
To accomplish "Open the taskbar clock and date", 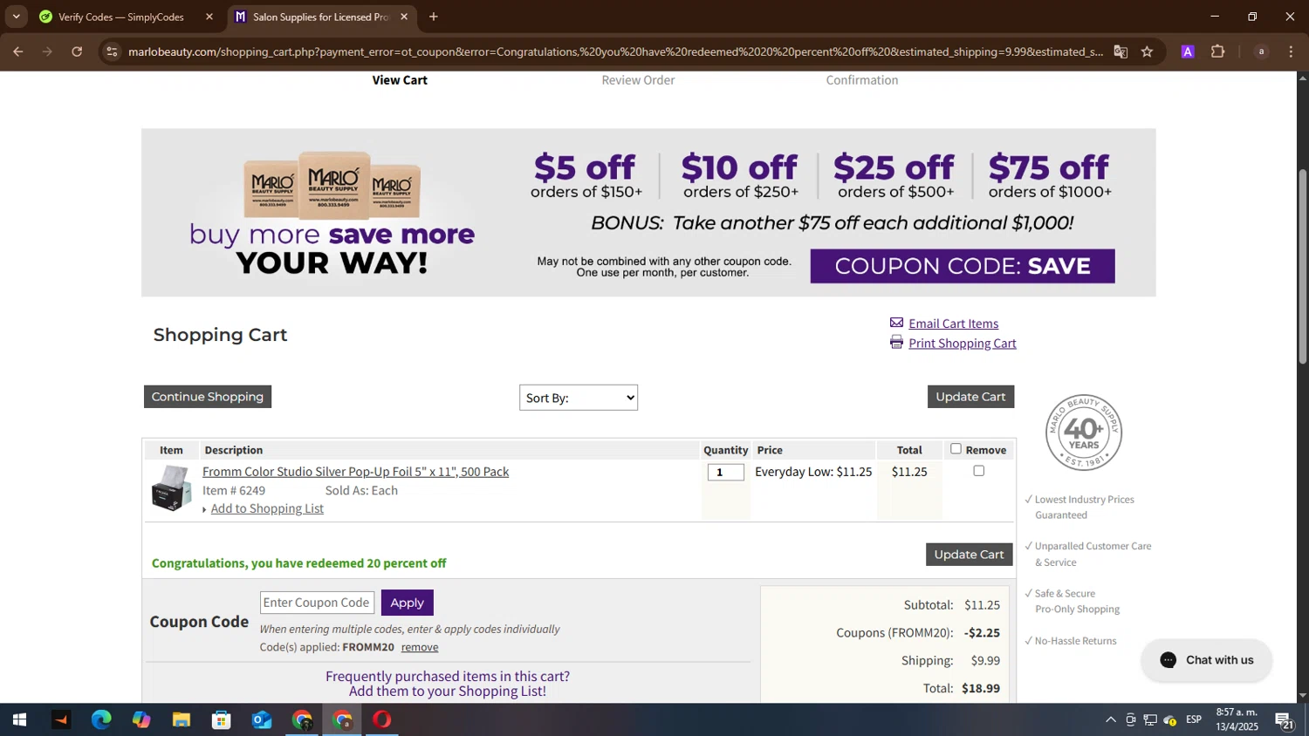I will [x=1237, y=720].
